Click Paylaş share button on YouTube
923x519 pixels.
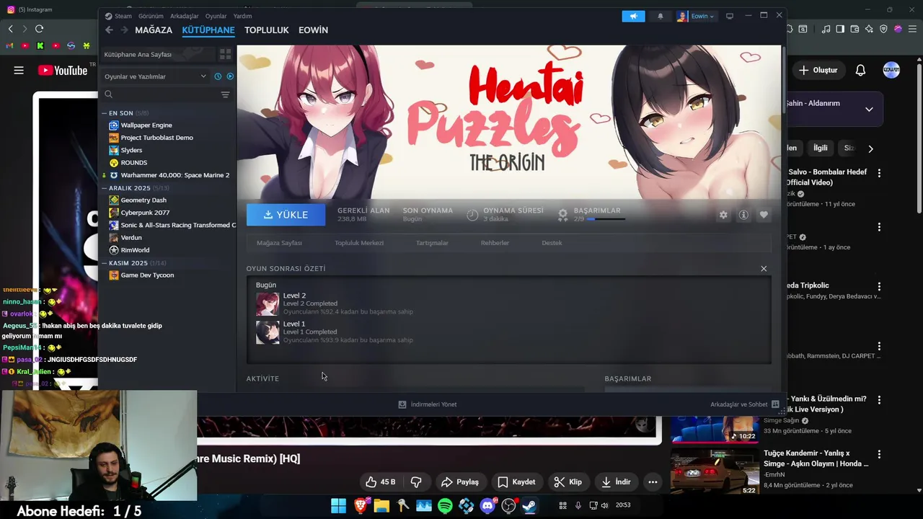(x=460, y=482)
